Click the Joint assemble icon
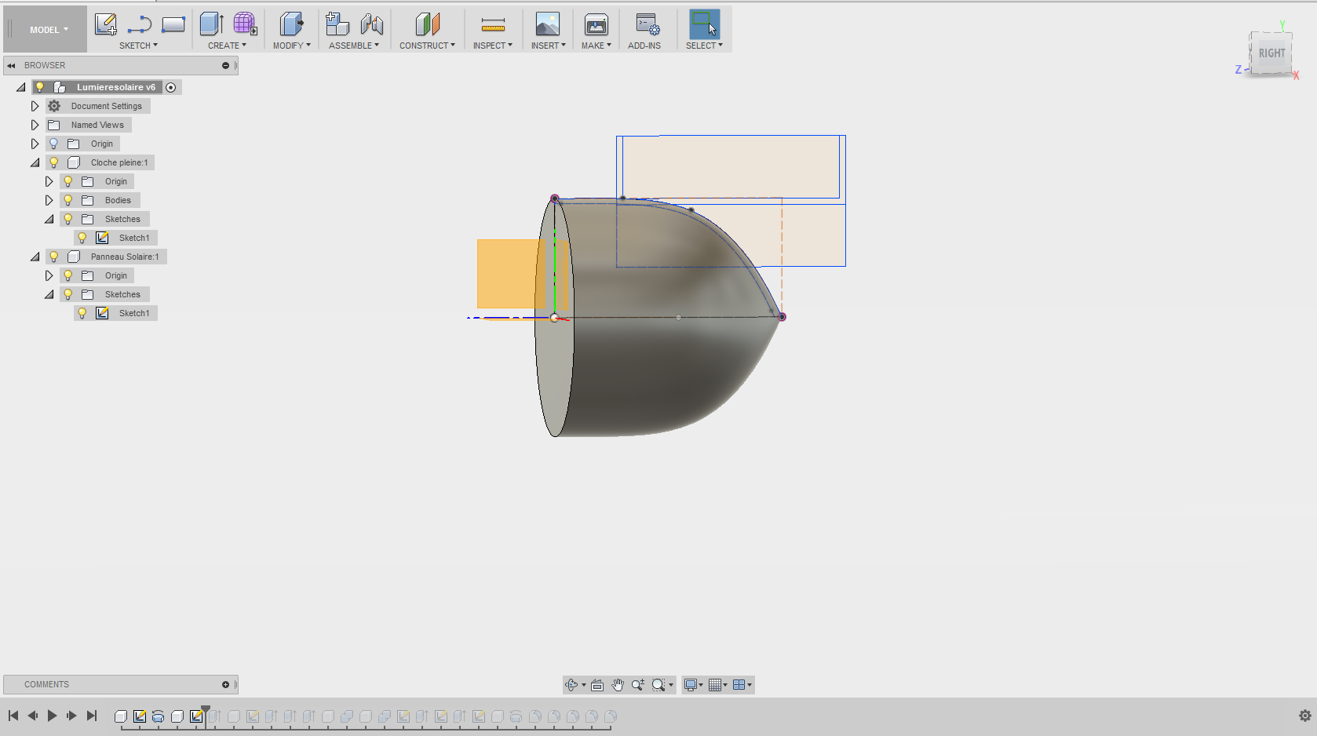This screenshot has width=1317, height=736. point(371,24)
